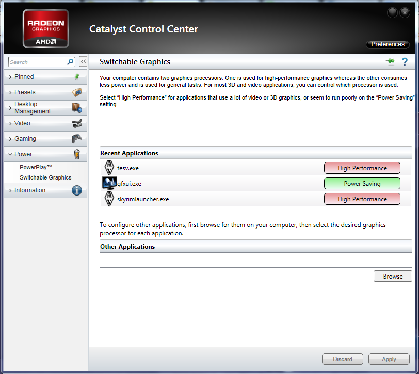Collapse the sidebar with double-arrow button
This screenshot has width=419, height=374.
(x=84, y=62)
